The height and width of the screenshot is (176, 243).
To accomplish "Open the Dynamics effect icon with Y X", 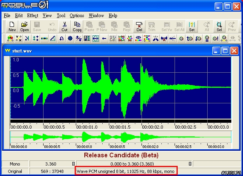I will 19,38.
